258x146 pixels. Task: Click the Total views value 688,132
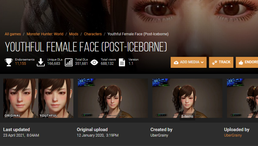(x=107, y=64)
